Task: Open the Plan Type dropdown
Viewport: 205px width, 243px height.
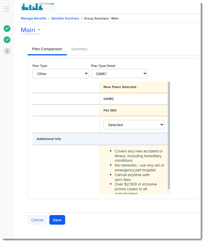Action: (x=61, y=74)
